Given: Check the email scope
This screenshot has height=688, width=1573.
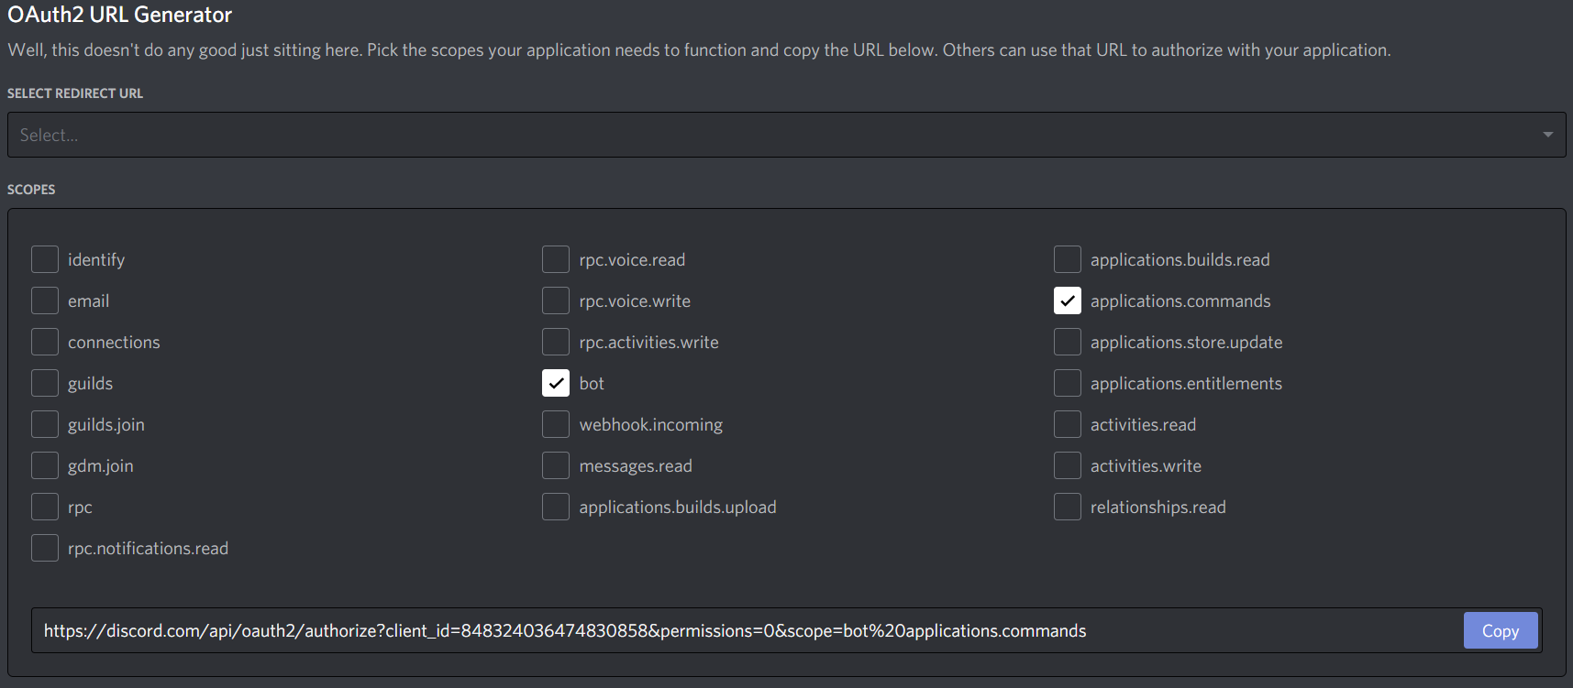Looking at the screenshot, I should point(45,300).
